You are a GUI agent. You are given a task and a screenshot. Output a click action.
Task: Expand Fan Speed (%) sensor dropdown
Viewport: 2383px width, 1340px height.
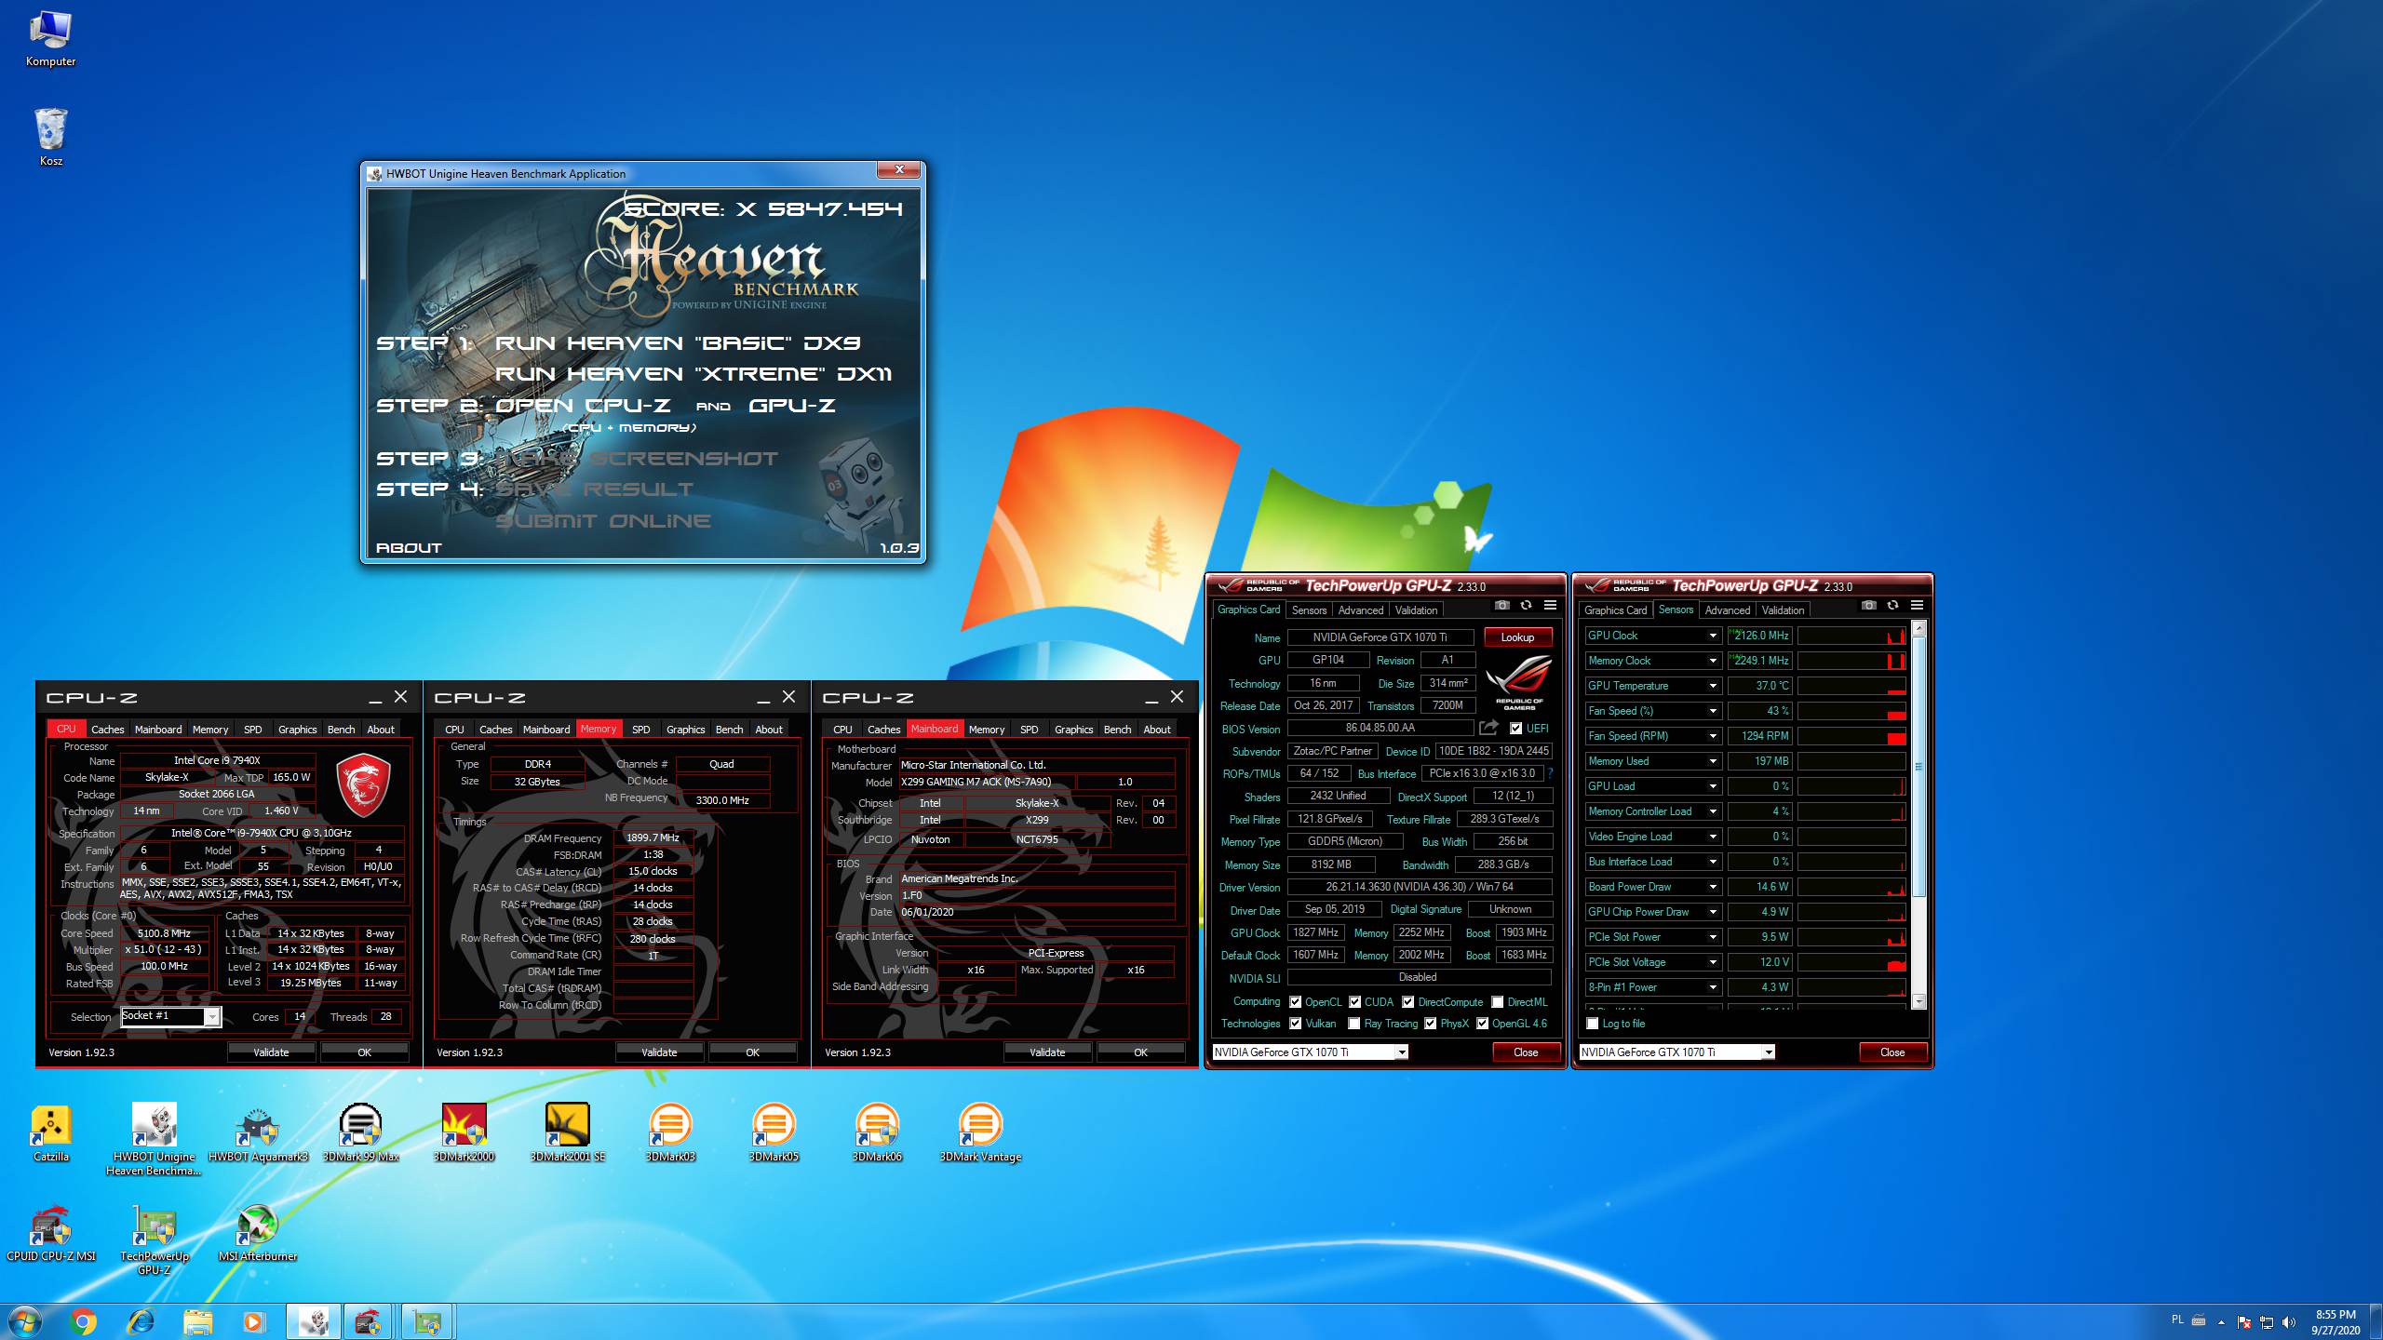coord(1712,711)
